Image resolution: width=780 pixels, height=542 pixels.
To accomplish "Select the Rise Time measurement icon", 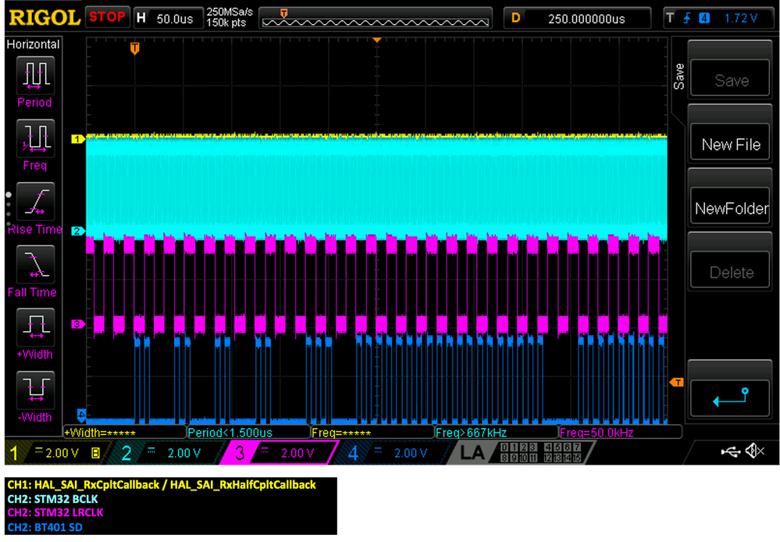I will 35,201.
